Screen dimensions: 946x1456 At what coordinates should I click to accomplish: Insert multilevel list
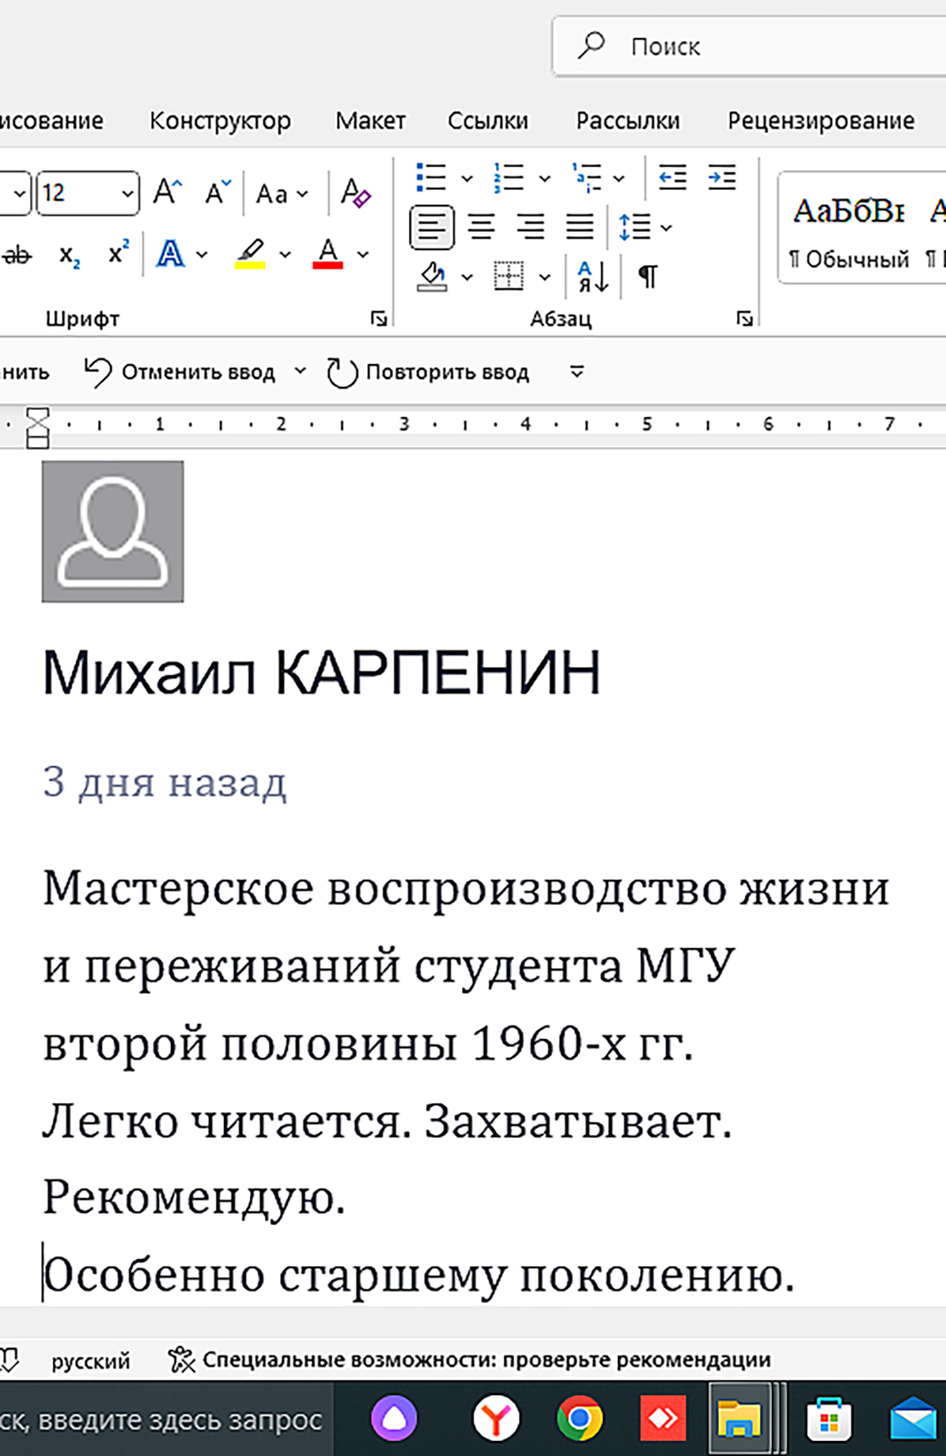click(587, 177)
